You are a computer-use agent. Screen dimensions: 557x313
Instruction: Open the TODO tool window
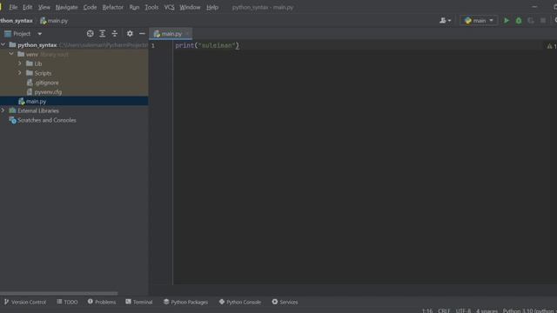point(67,302)
